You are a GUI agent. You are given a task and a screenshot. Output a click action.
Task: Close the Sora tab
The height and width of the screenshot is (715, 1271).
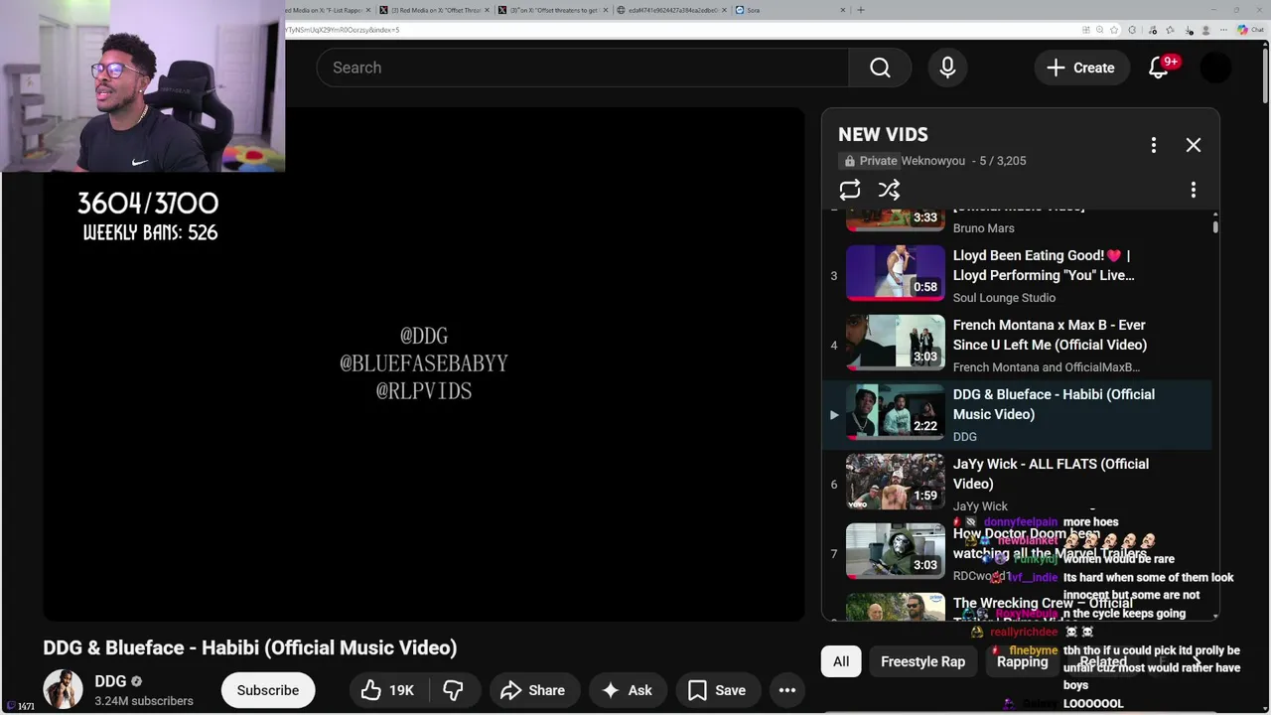(843, 10)
